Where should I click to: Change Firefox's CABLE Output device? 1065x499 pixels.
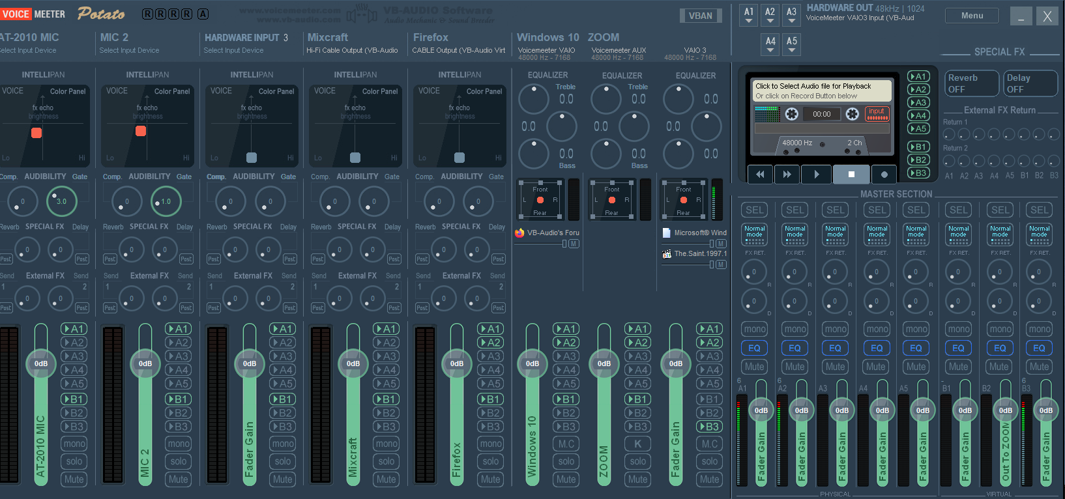tap(459, 50)
